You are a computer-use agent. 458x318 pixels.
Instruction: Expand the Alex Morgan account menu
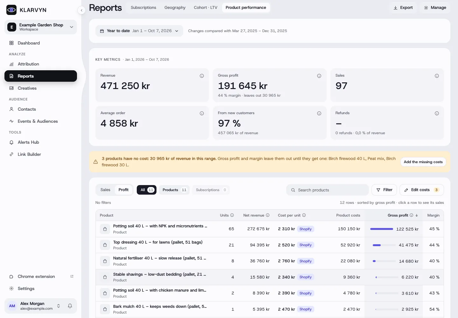(41, 306)
